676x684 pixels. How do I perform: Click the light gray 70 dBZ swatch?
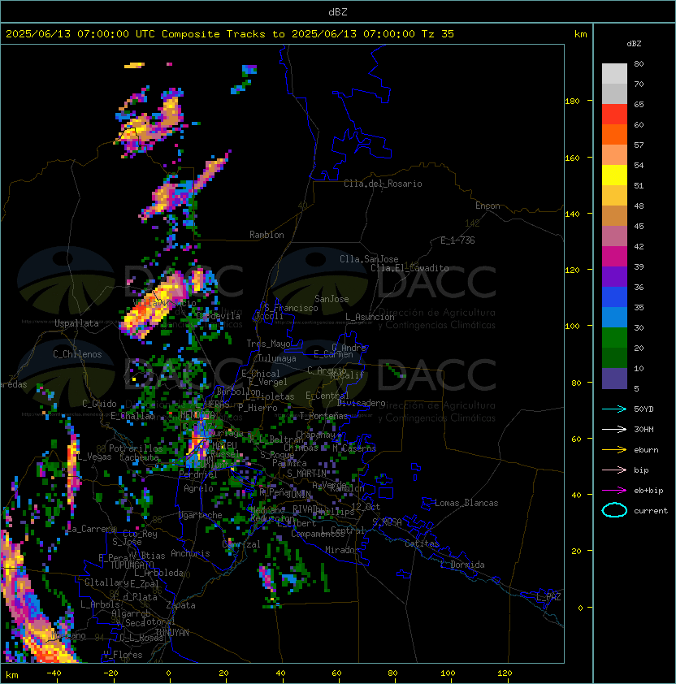coord(614,74)
